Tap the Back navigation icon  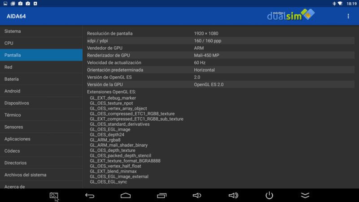coord(90,195)
